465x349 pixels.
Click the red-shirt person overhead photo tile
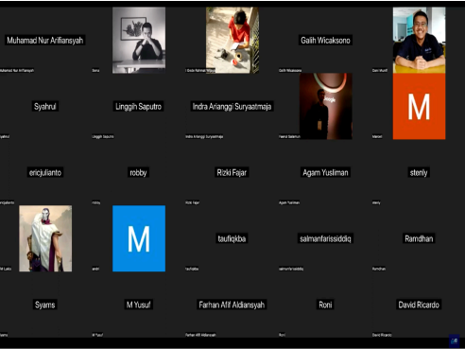(x=232, y=40)
